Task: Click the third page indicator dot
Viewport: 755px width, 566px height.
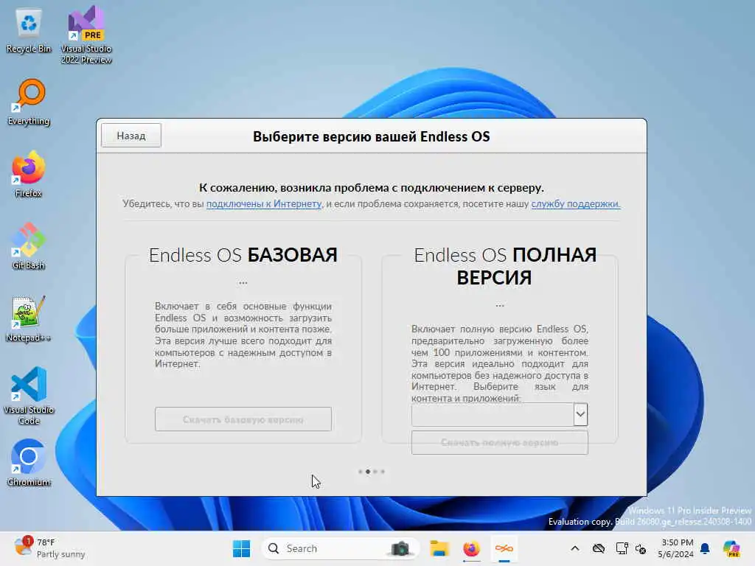Action: coord(375,472)
